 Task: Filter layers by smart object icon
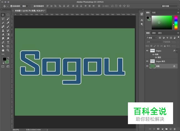[175, 38]
